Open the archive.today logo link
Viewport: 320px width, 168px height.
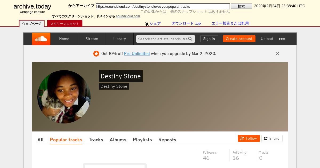click(32, 7)
